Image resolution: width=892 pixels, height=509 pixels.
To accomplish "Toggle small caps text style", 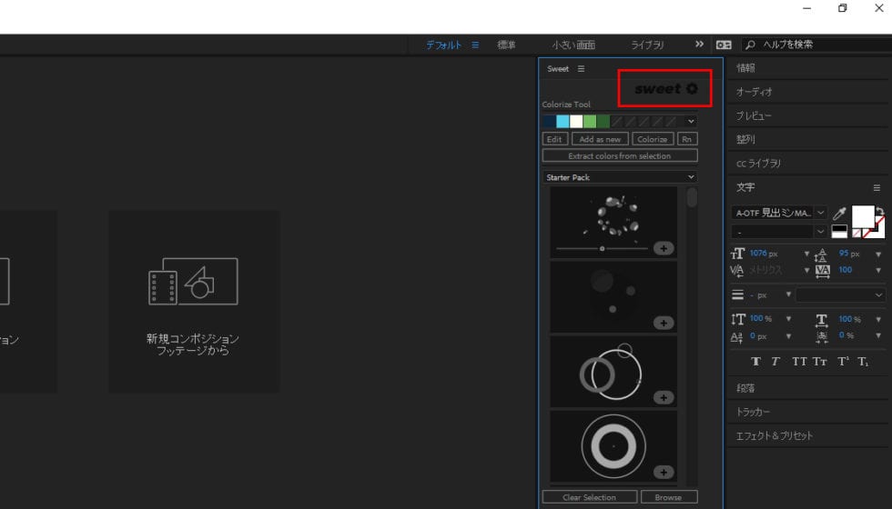I will pyautogui.click(x=820, y=362).
